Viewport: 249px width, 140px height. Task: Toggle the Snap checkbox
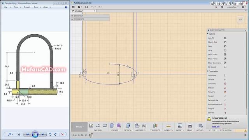click(x=225, y=46)
